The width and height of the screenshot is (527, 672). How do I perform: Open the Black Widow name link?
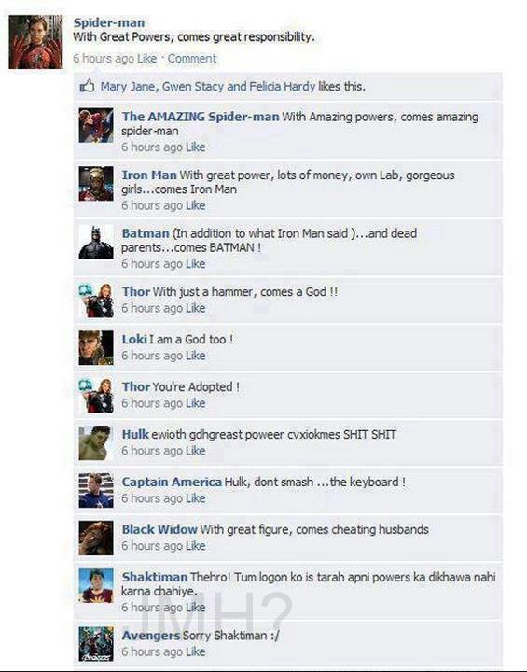(159, 529)
